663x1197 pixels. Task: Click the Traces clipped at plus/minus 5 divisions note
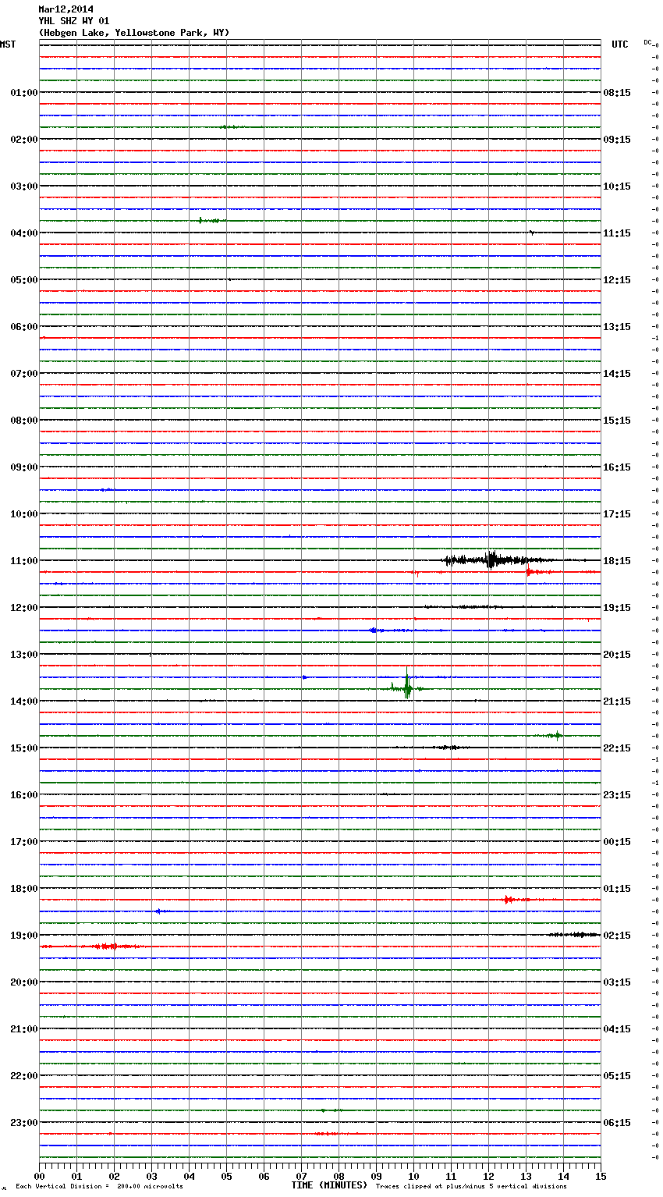click(471, 1187)
